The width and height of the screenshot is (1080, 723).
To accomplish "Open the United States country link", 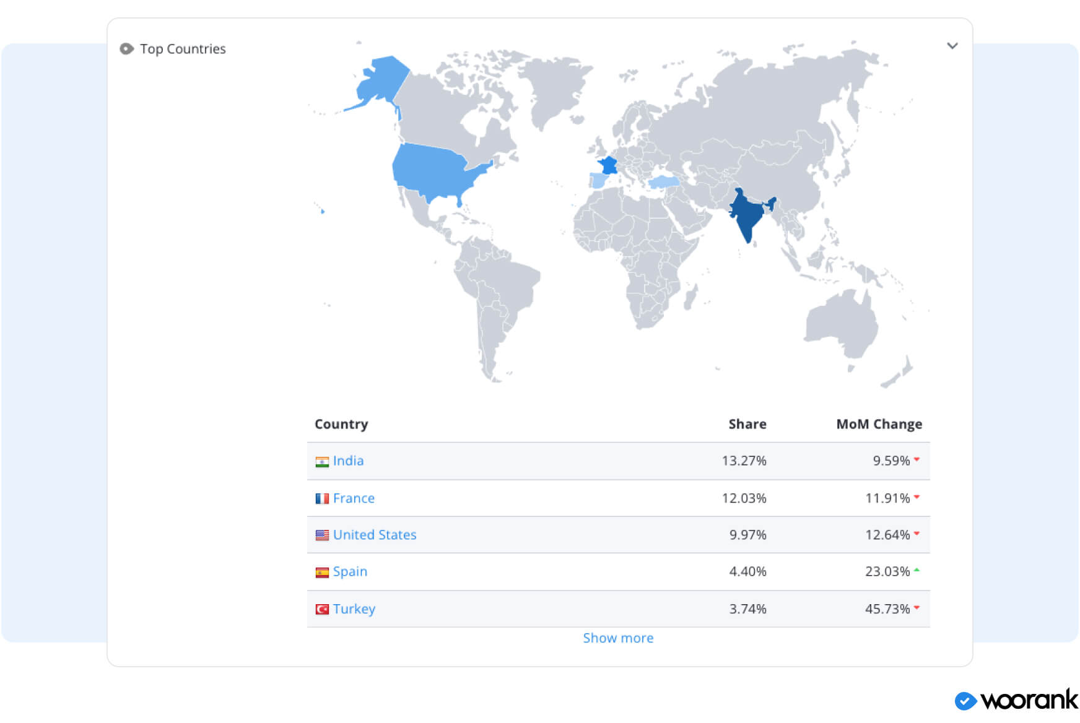I will tap(375, 535).
